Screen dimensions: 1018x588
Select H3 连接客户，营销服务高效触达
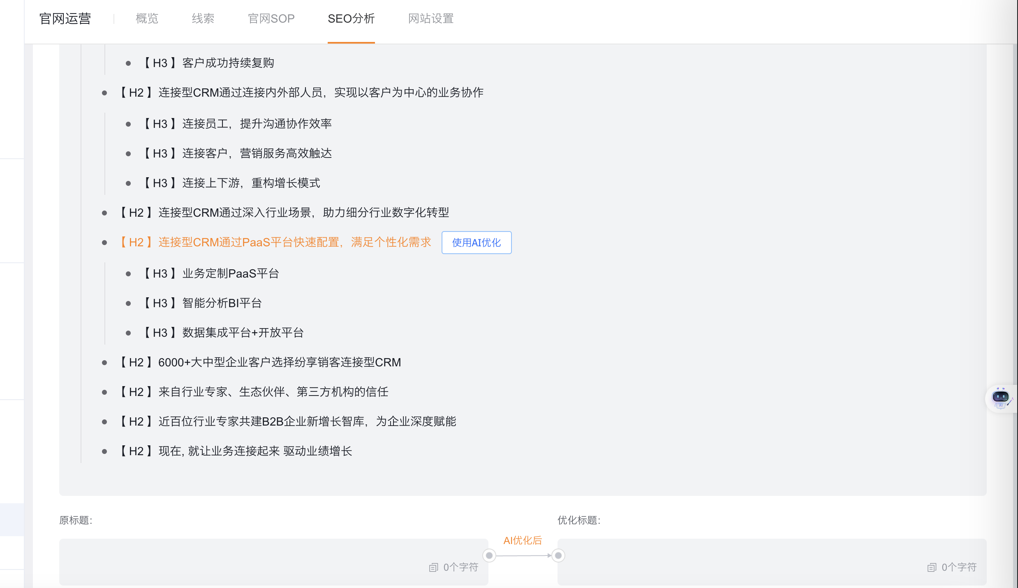(x=237, y=153)
